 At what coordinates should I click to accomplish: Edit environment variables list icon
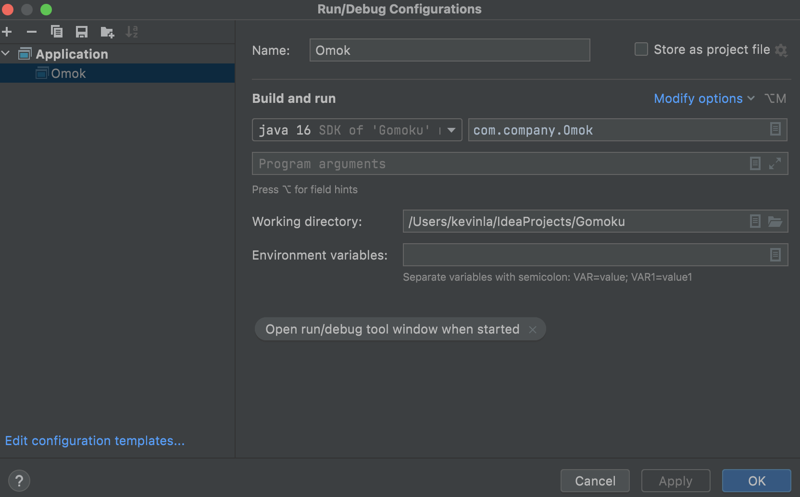(x=775, y=255)
